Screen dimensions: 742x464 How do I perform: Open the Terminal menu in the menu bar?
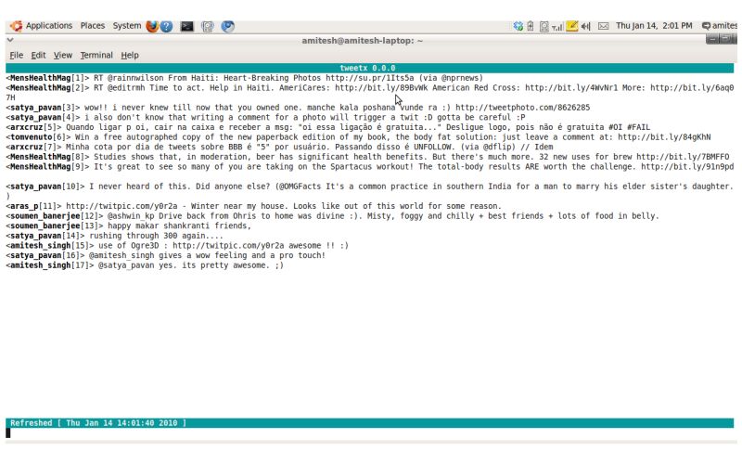pyautogui.click(x=96, y=56)
